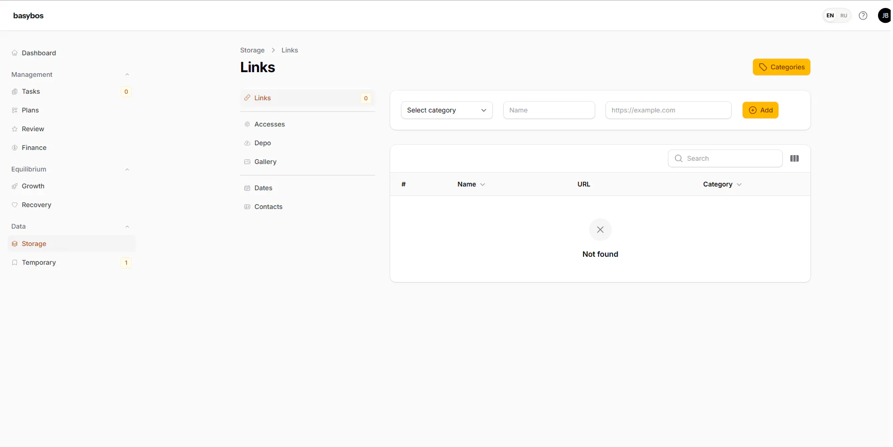893x447 pixels.
Task: Click the Gallery image icon
Action: [x=247, y=162]
